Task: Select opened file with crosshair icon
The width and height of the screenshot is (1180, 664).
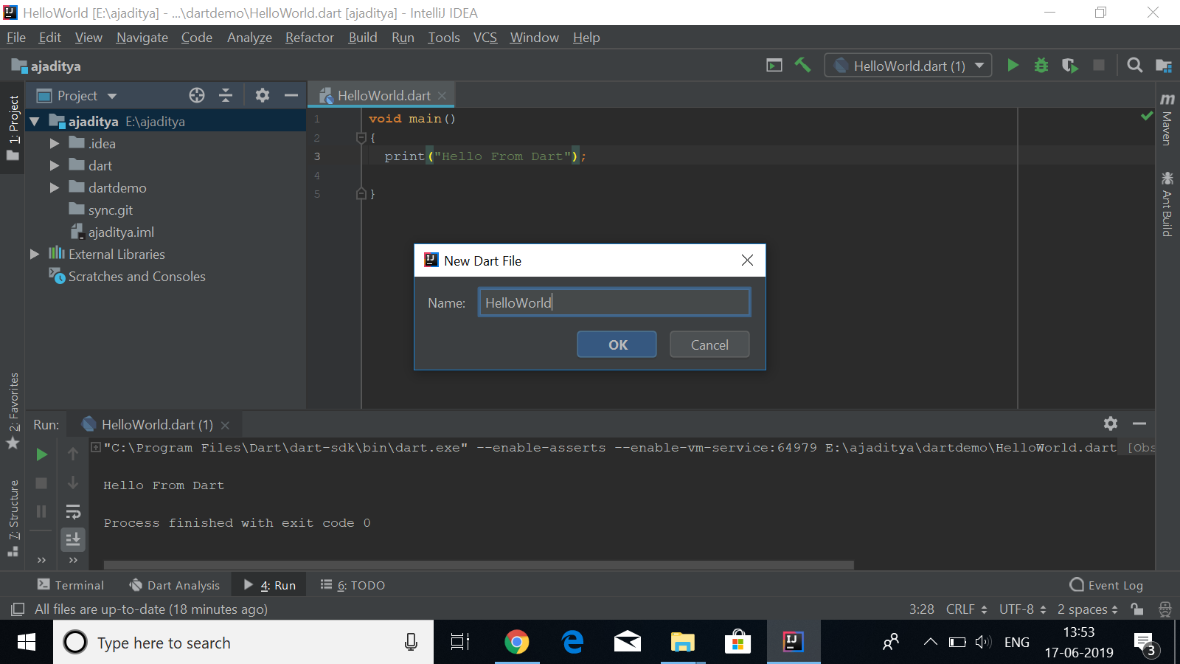Action: (x=196, y=95)
